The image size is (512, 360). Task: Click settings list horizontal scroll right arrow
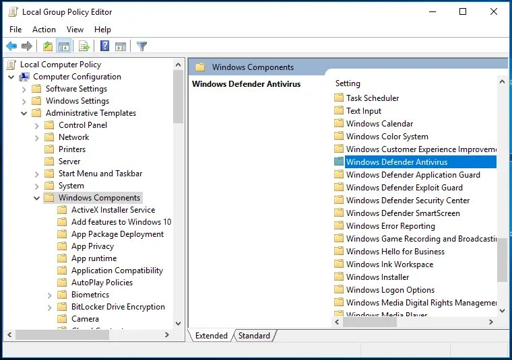[x=491, y=322]
